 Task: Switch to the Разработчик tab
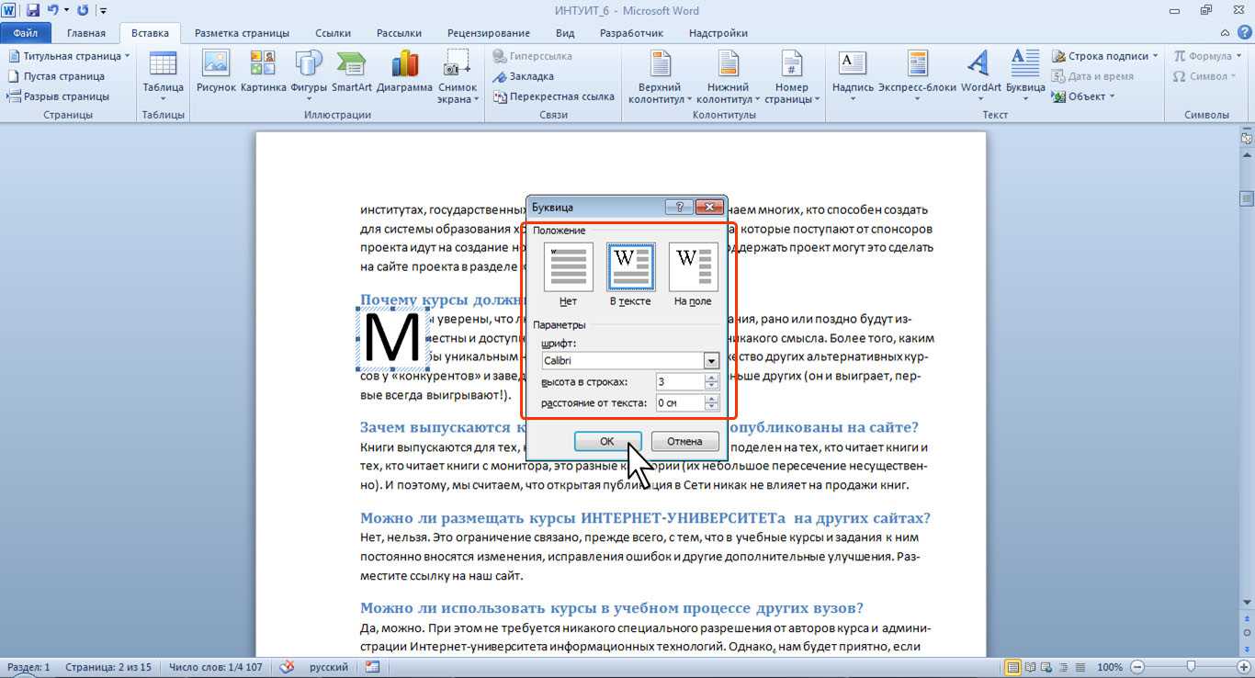tap(631, 33)
